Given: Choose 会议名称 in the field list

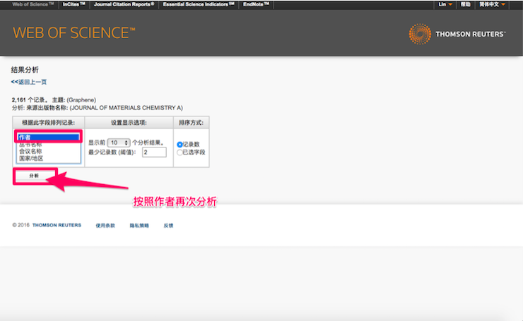Looking at the screenshot, I should pos(30,151).
